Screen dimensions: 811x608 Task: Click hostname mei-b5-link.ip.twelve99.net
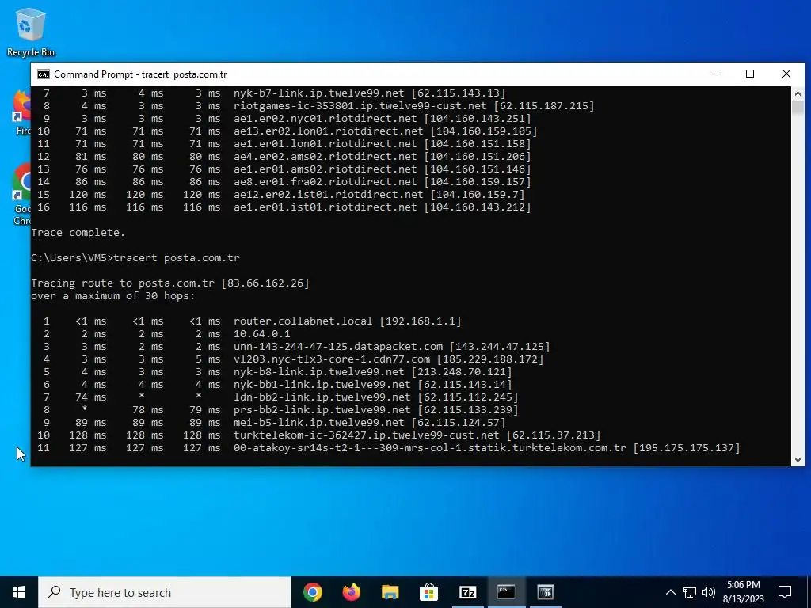tap(318, 423)
